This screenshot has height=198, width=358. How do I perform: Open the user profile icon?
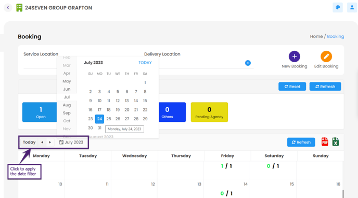pyautogui.click(x=352, y=7)
